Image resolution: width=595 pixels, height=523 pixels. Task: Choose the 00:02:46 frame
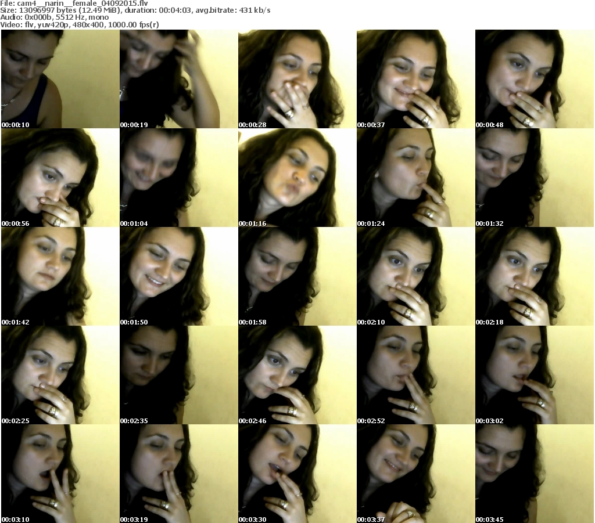tap(297, 375)
